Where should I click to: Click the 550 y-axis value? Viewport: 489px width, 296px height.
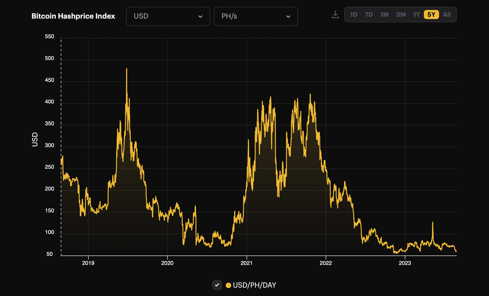tap(50, 37)
